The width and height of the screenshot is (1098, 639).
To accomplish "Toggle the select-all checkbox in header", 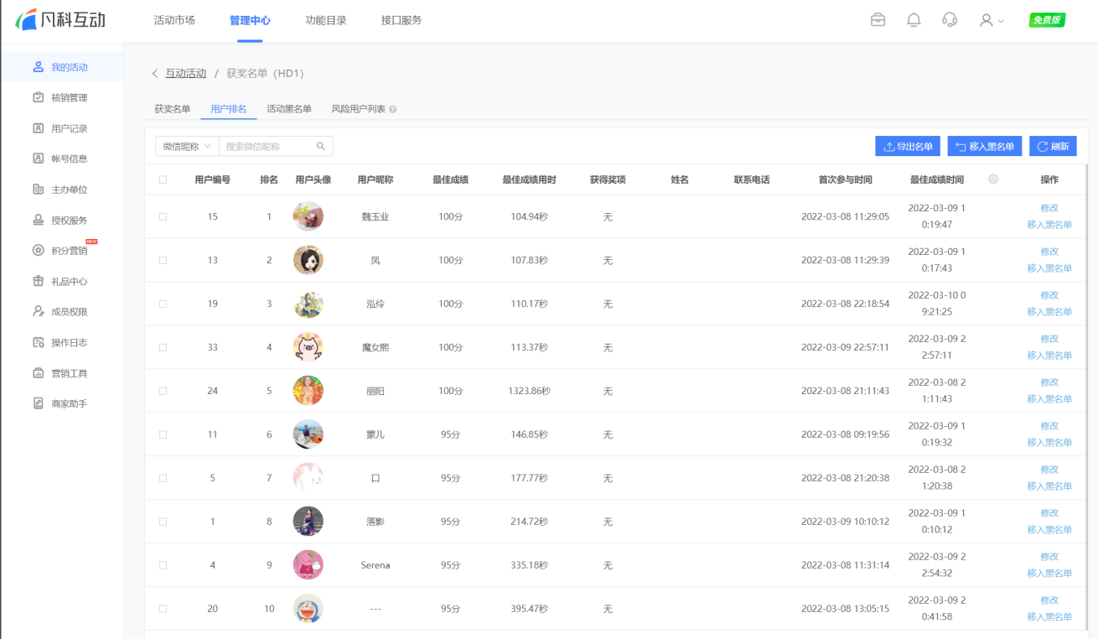I will pyautogui.click(x=163, y=179).
